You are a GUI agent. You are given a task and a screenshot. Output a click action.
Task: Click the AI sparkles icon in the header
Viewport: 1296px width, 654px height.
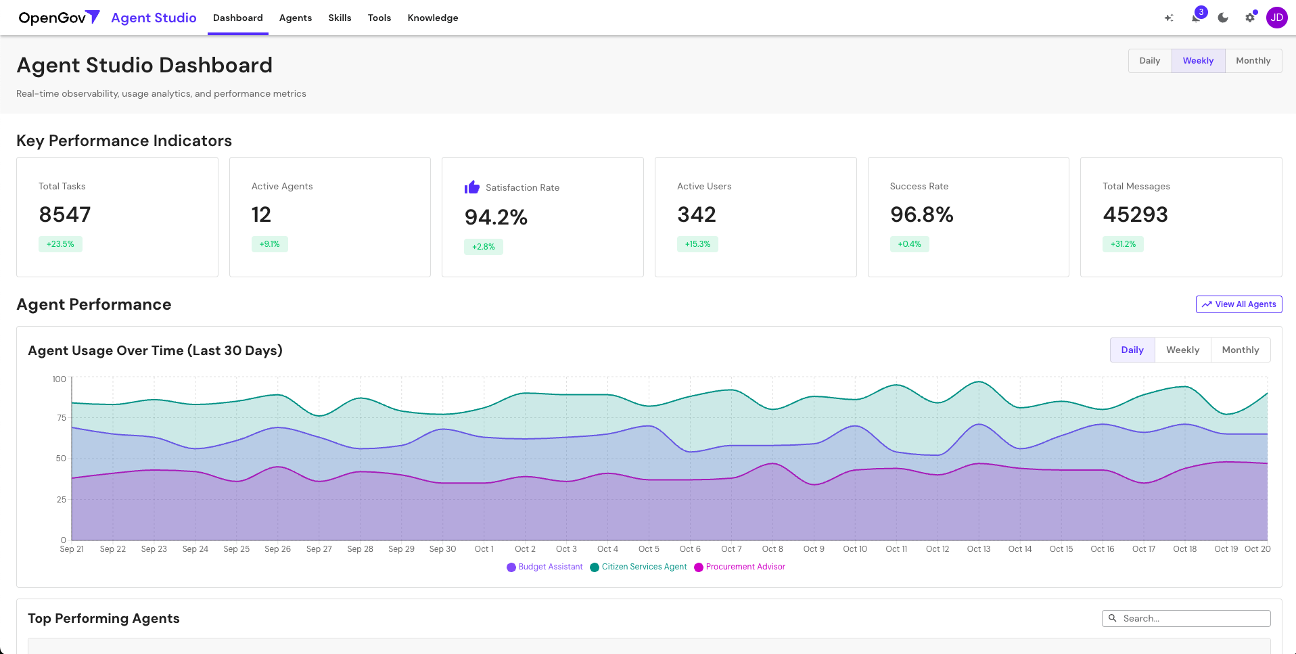coord(1169,18)
